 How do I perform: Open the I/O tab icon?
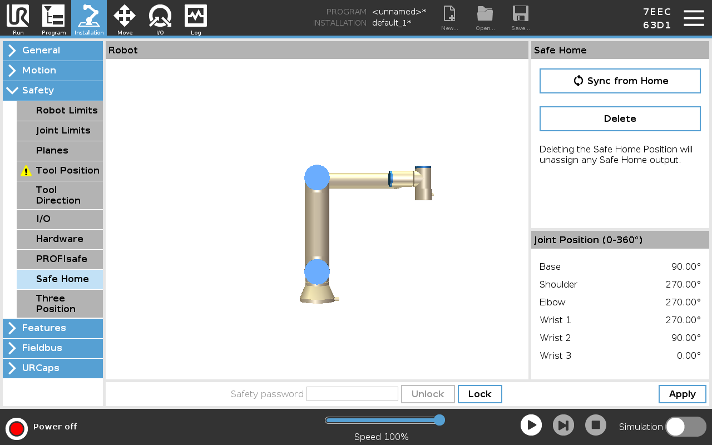160,17
